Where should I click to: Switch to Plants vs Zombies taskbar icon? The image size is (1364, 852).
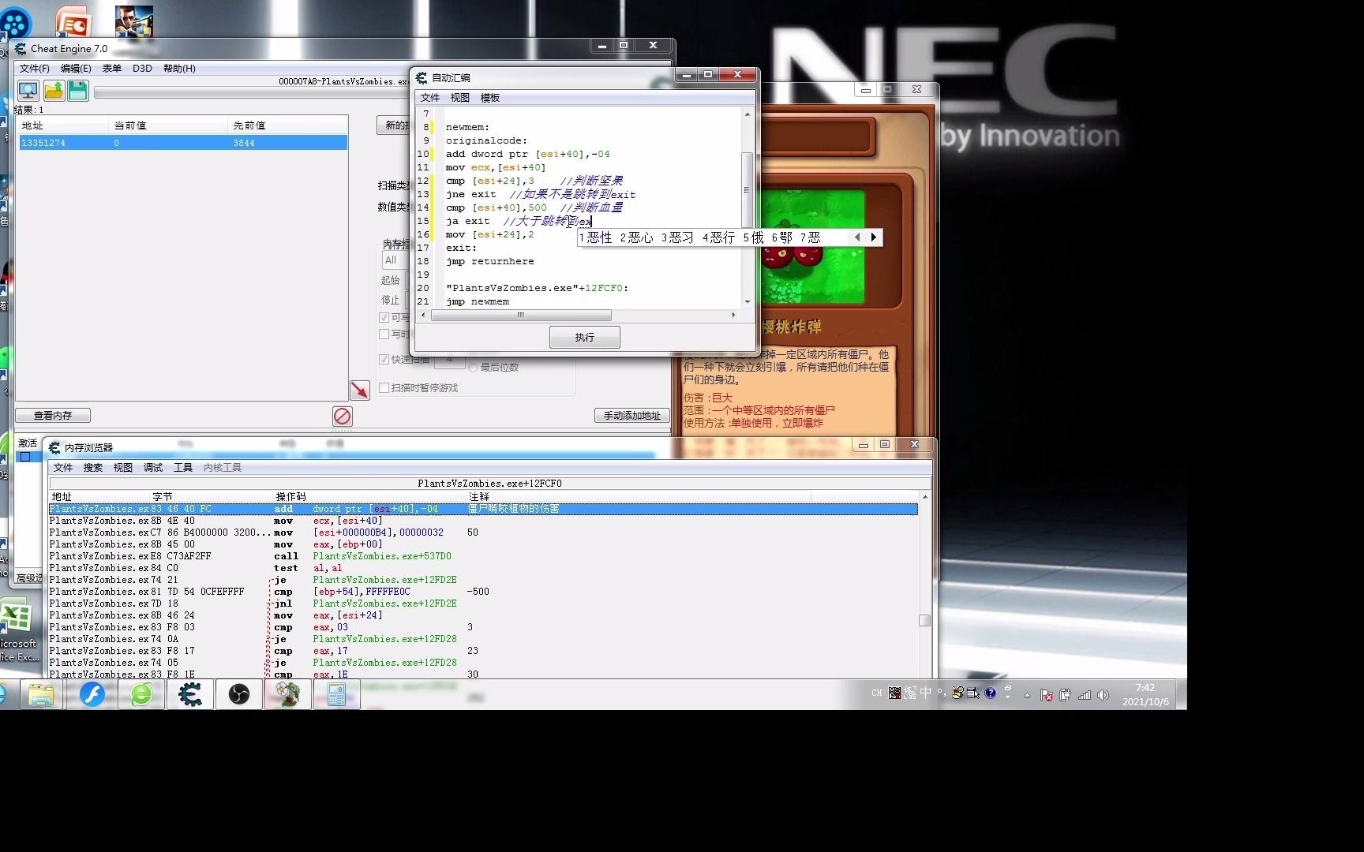click(x=287, y=694)
